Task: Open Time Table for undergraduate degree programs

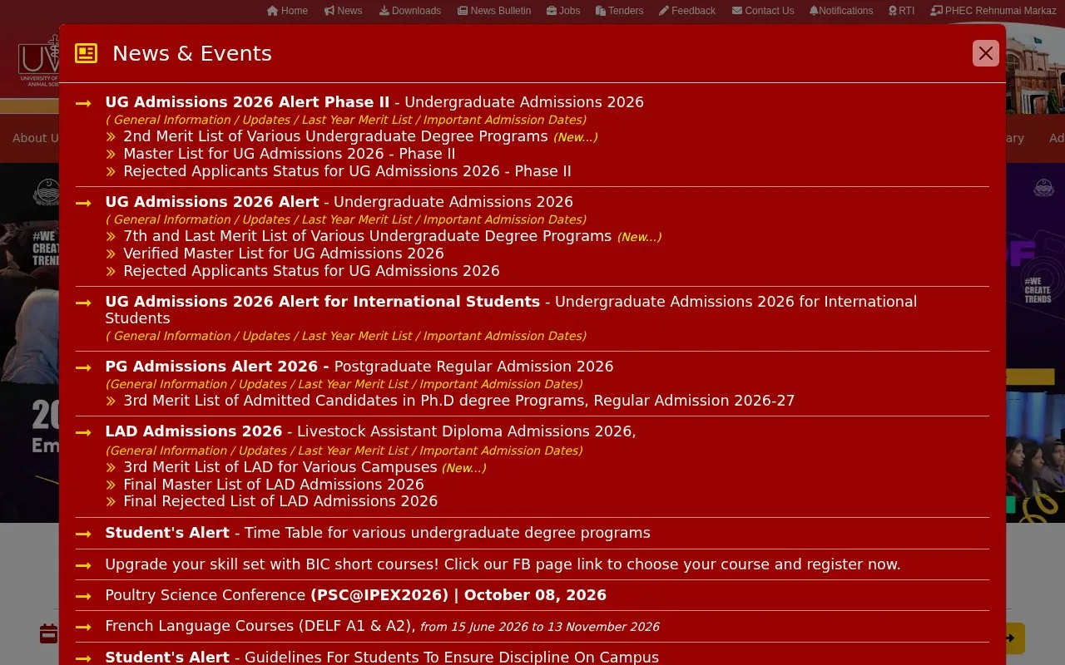Action: click(x=447, y=533)
